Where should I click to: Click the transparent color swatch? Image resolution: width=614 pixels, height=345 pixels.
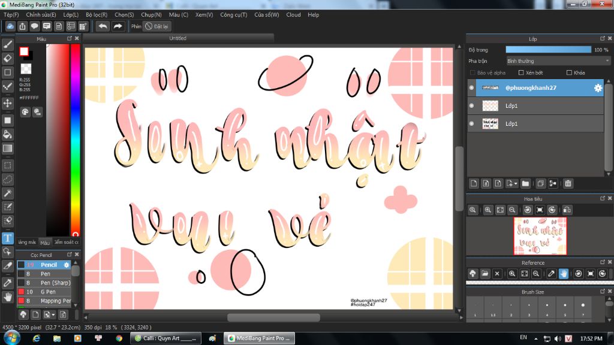click(x=26, y=69)
